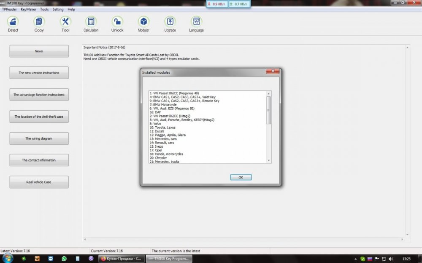Open the WhatsApp taskbar icon

coord(64,259)
